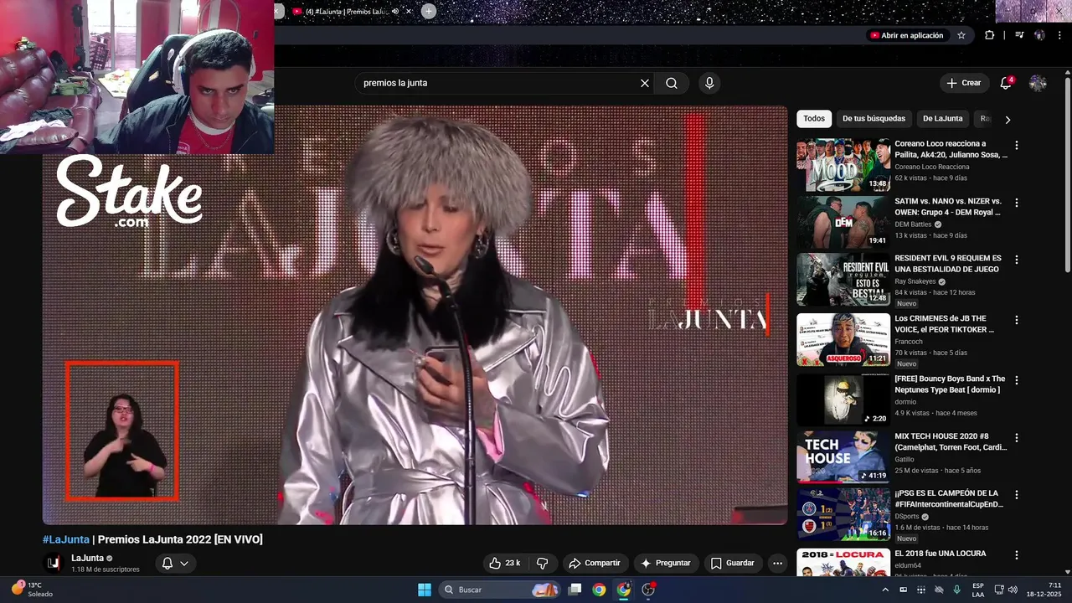Open options for Bouncy Boys Band video

tap(1017, 379)
